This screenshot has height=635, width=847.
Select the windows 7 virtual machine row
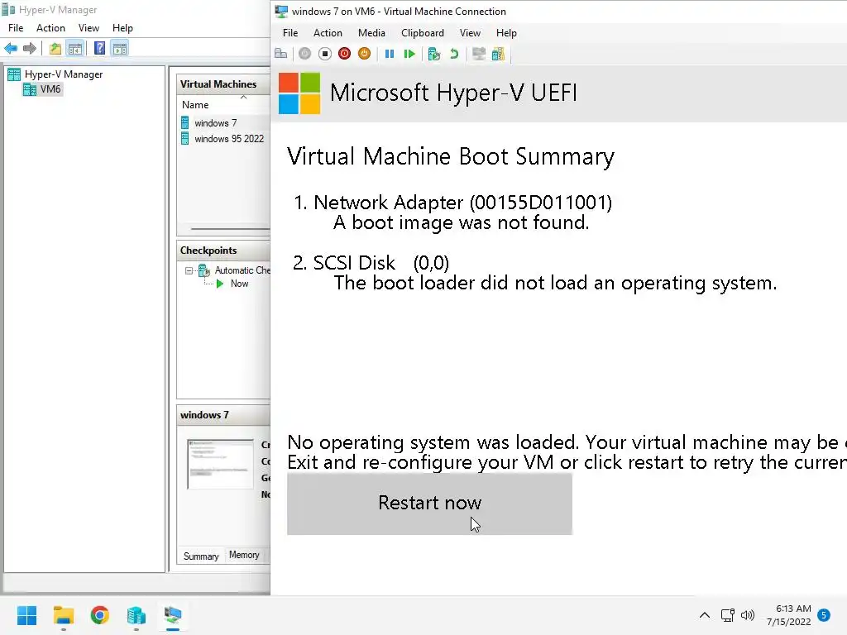[225, 123]
